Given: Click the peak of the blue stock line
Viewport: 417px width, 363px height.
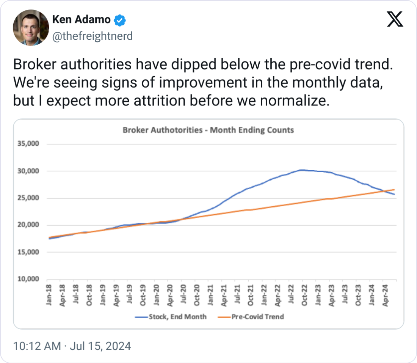Looking at the screenshot, I should (302, 170).
